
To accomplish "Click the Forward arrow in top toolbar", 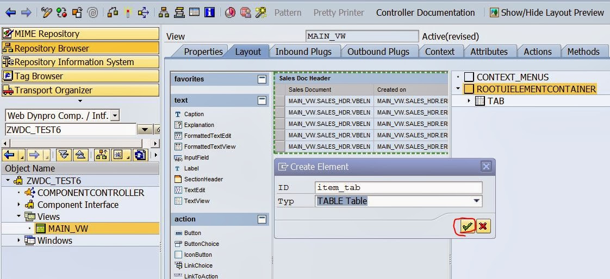I will click(x=26, y=13).
